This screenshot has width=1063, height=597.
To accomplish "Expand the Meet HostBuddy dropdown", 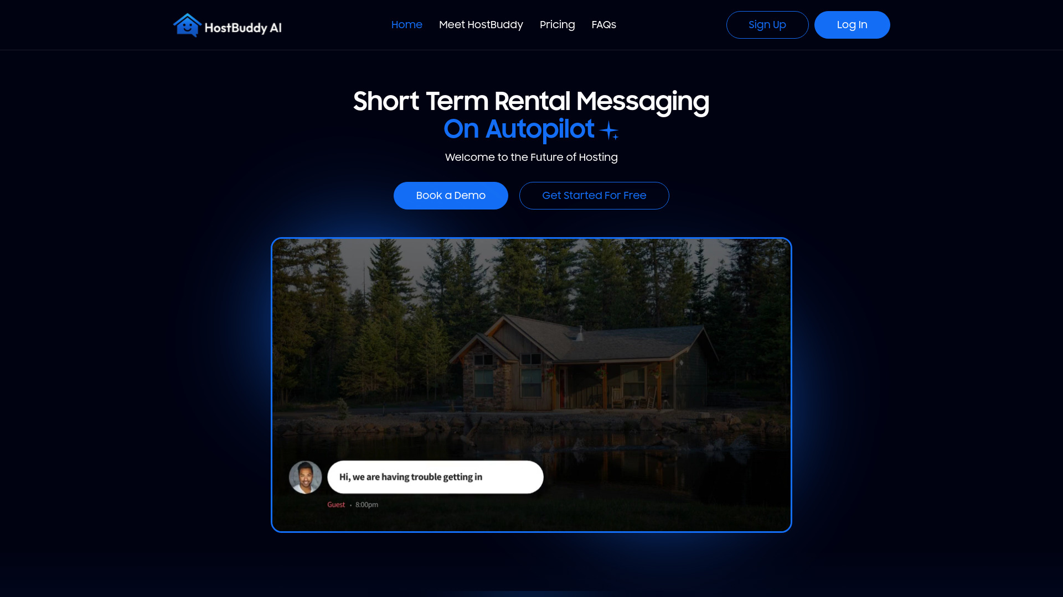I will point(481,25).
